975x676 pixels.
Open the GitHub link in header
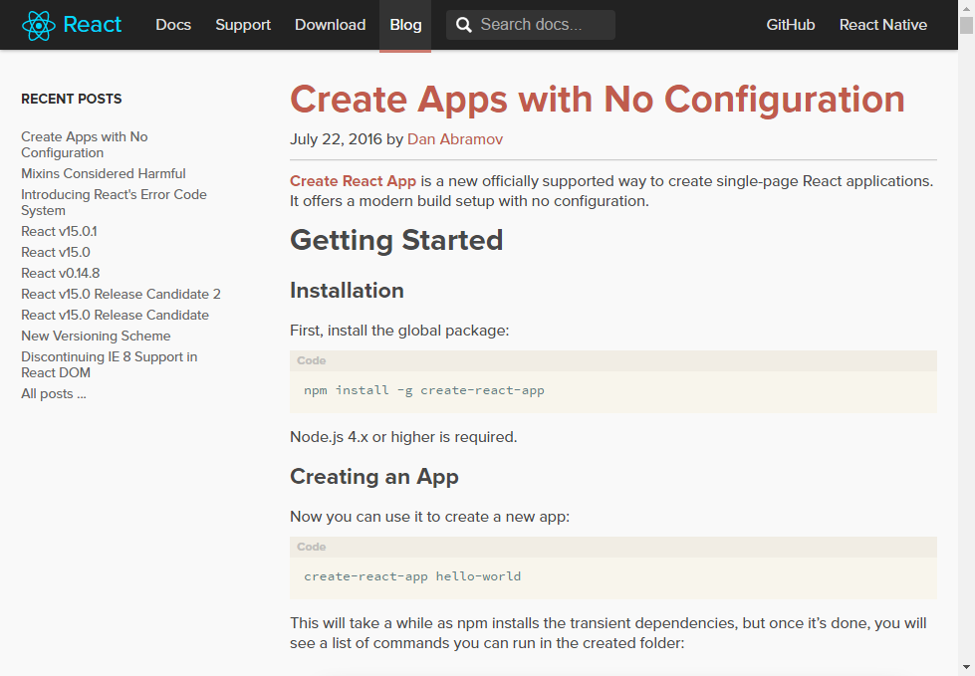click(x=790, y=25)
